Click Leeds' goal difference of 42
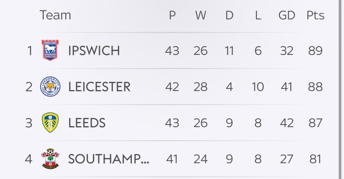 [x=287, y=123]
